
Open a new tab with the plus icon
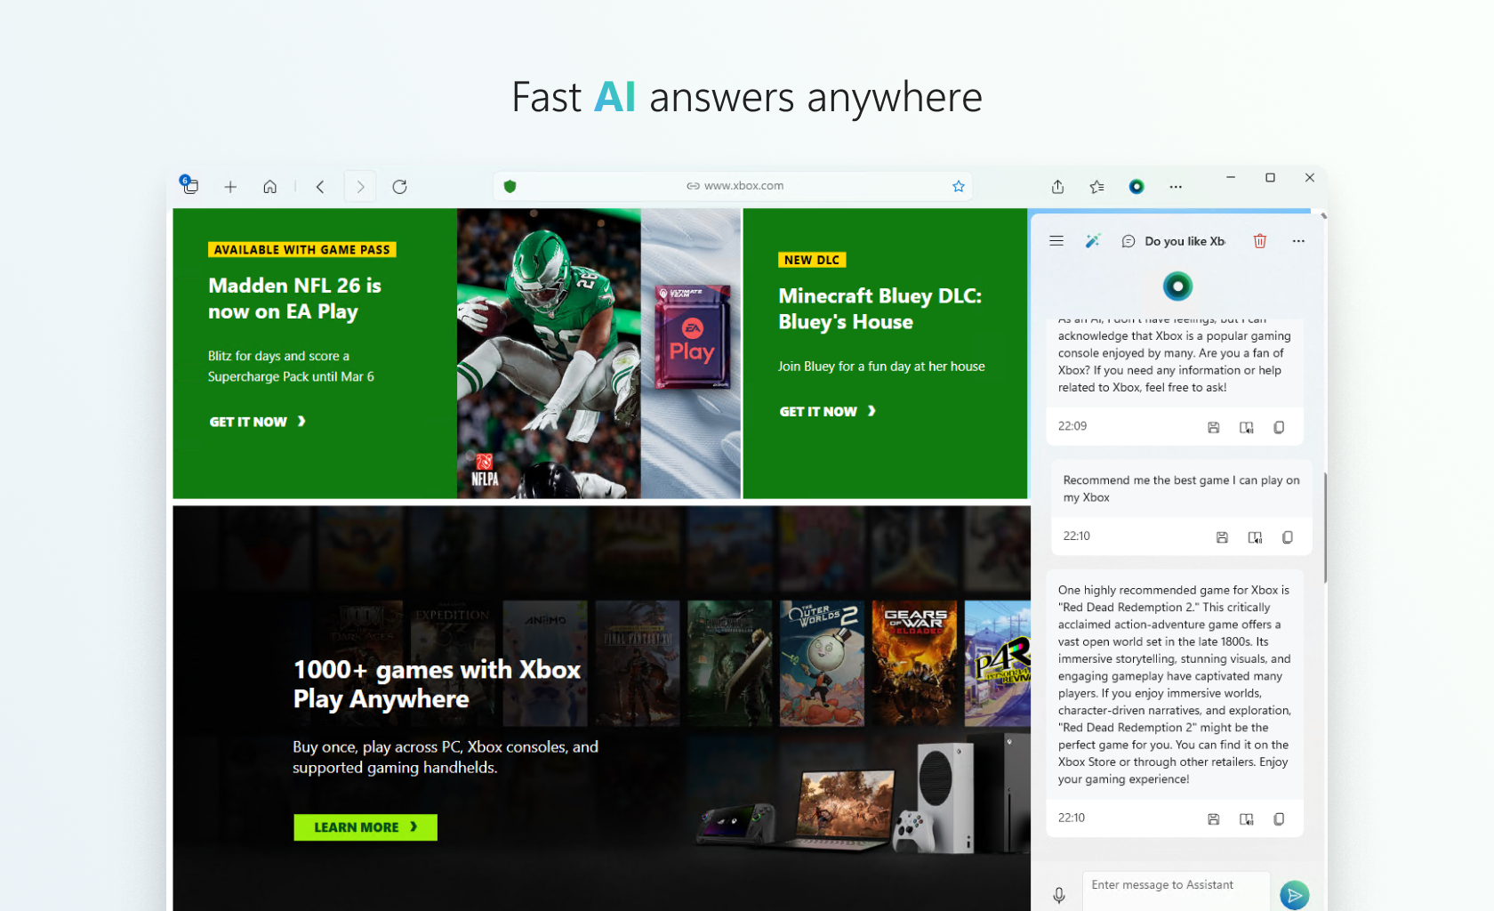click(x=230, y=187)
